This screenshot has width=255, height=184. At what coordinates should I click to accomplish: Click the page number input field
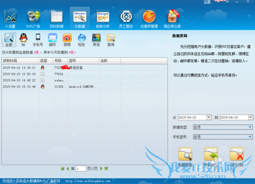pos(81,169)
